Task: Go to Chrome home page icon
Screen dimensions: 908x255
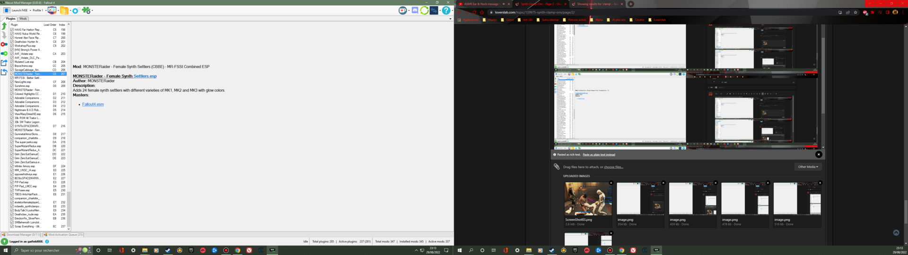Action: point(482,12)
